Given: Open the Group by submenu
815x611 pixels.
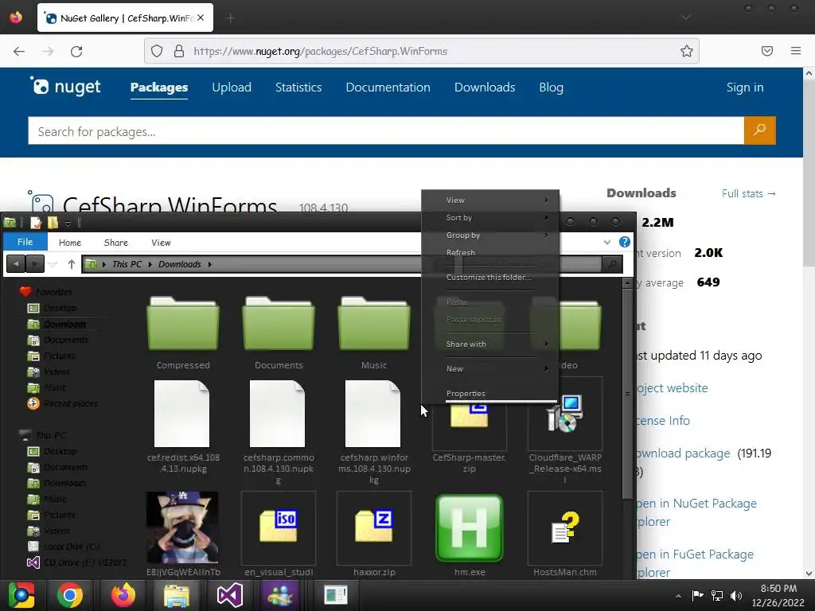Looking at the screenshot, I should (490, 235).
